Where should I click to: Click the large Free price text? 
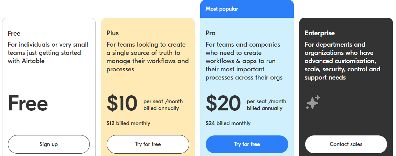[x=28, y=103]
